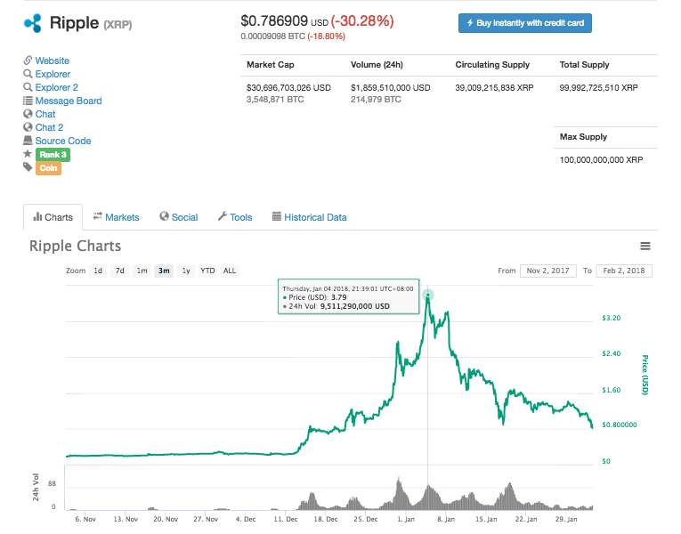Select the YTD zoom range

(x=207, y=271)
